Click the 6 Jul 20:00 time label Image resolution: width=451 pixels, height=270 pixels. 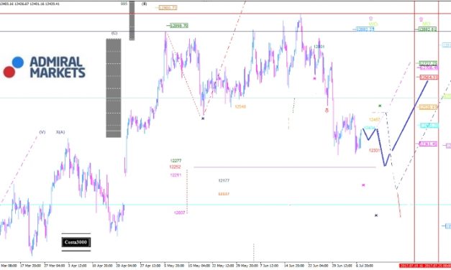[365, 266]
